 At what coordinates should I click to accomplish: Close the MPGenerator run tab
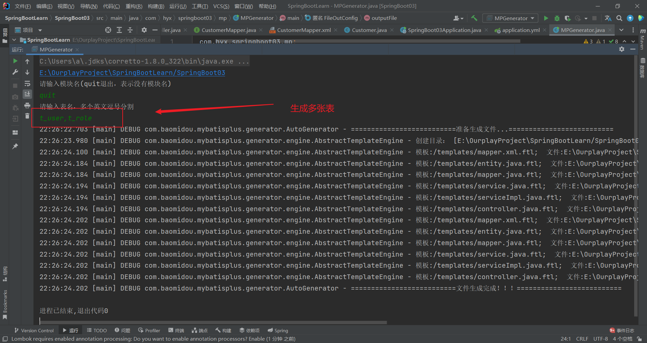pos(77,49)
